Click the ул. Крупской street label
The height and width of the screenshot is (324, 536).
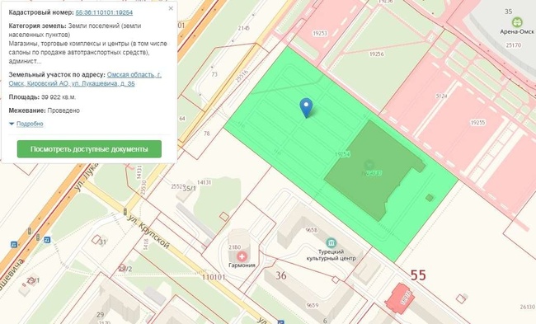click(148, 232)
